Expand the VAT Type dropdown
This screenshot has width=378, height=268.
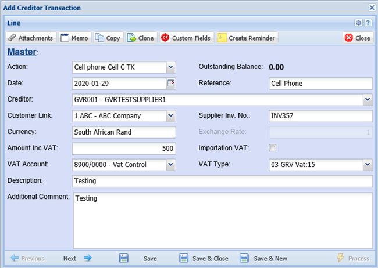[x=367, y=165]
